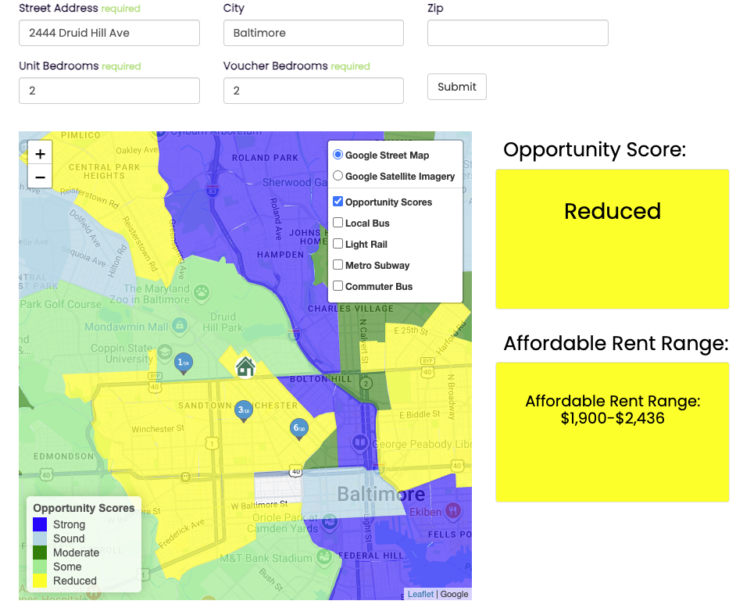Click the blue 3/10 score marker
The width and height of the screenshot is (743, 608).
(x=243, y=410)
